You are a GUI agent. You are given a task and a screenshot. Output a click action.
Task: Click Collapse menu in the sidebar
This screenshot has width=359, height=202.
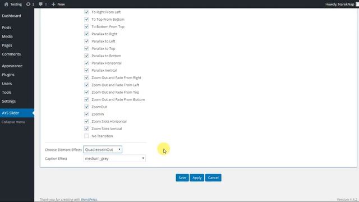[13, 122]
